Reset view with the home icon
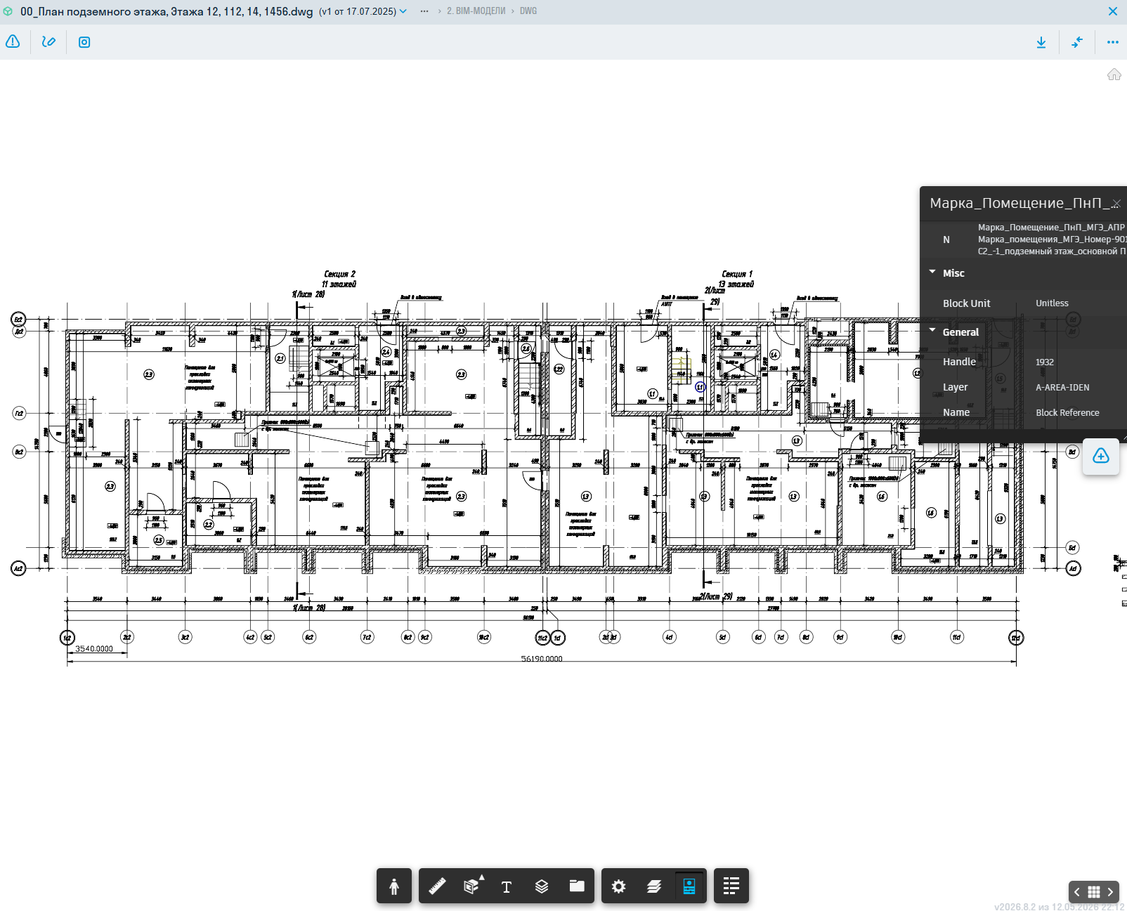 click(1114, 74)
